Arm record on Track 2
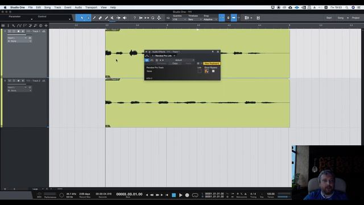Image resolution: width=364 pixels, height=205 pixels. (x=18, y=81)
